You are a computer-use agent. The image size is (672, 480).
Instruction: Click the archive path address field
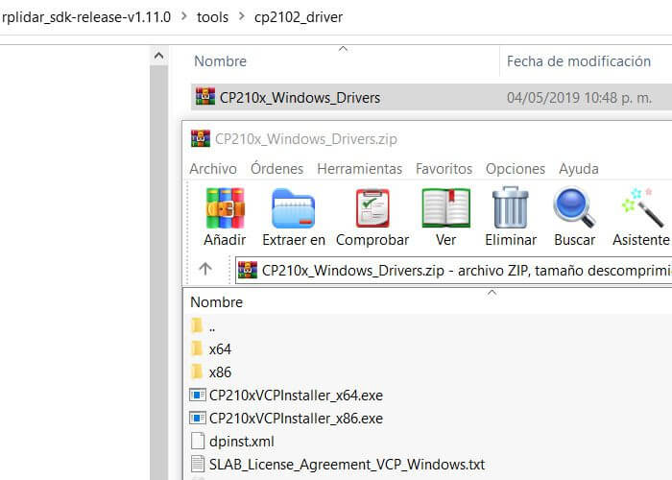[x=461, y=270]
